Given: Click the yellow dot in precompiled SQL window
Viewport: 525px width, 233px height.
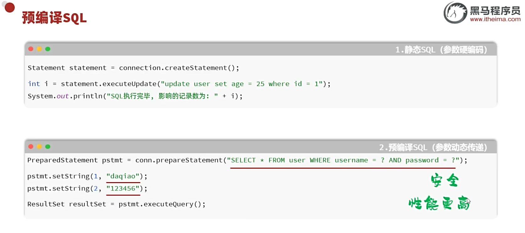Looking at the screenshot, I should pyautogui.click(x=39, y=147).
